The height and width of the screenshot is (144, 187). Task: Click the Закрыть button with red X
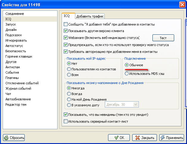coord(144,138)
